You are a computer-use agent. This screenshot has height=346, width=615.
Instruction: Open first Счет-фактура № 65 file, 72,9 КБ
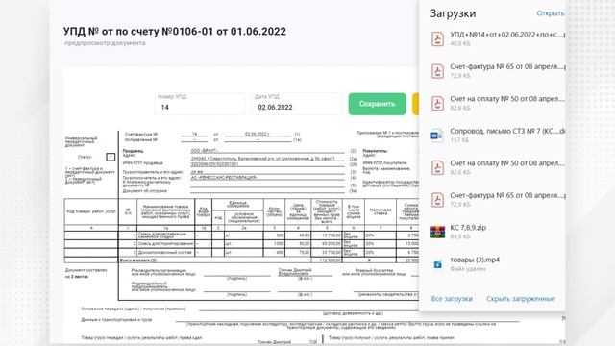[x=507, y=66]
